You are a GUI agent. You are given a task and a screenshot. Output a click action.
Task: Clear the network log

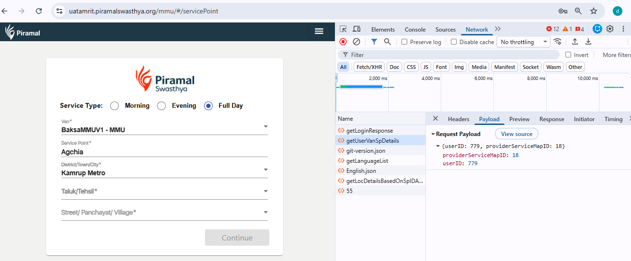coord(356,42)
